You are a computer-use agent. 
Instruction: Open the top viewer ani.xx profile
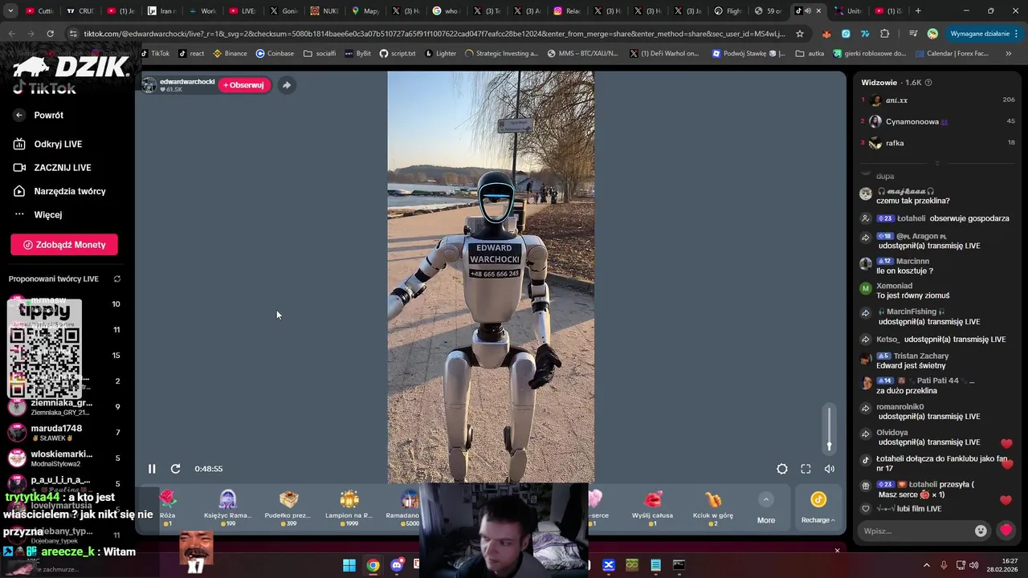896,100
